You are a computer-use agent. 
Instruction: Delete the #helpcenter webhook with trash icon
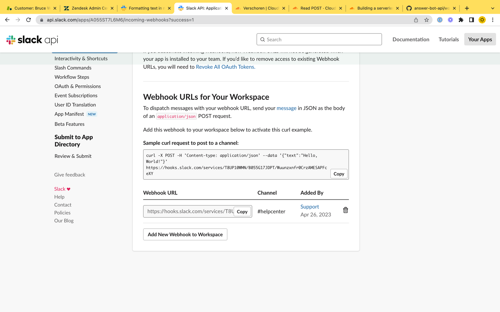pyautogui.click(x=345, y=210)
